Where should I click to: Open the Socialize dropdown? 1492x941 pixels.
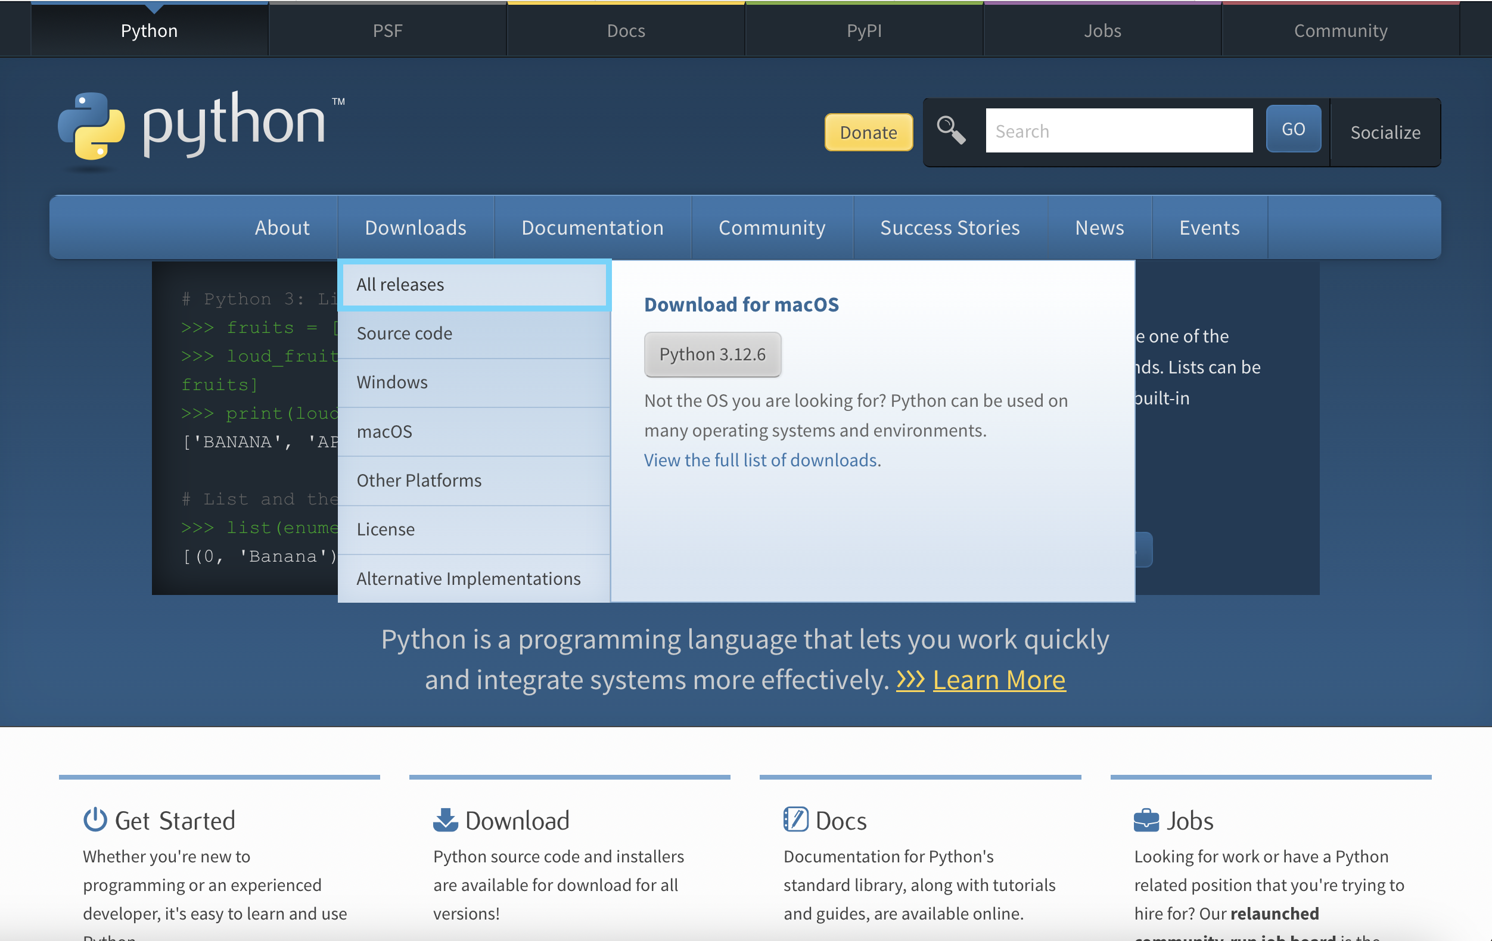click(x=1385, y=132)
